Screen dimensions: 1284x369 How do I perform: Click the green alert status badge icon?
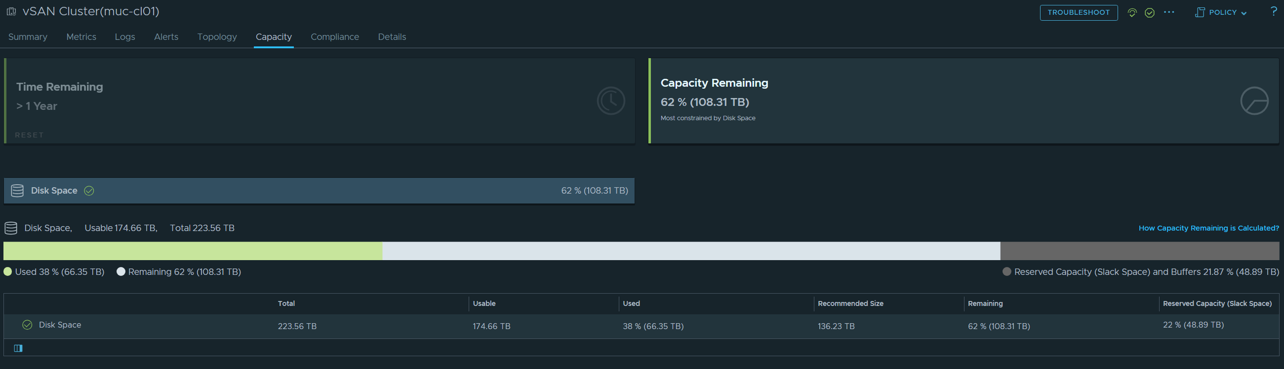(x=1132, y=12)
